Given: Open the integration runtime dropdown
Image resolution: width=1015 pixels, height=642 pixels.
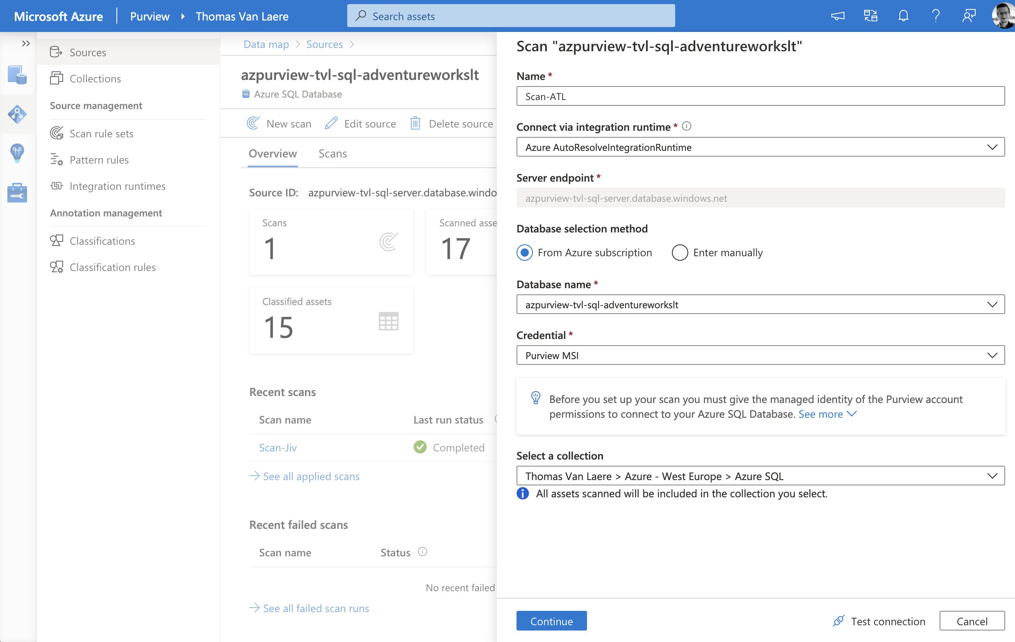Looking at the screenshot, I should coord(760,147).
